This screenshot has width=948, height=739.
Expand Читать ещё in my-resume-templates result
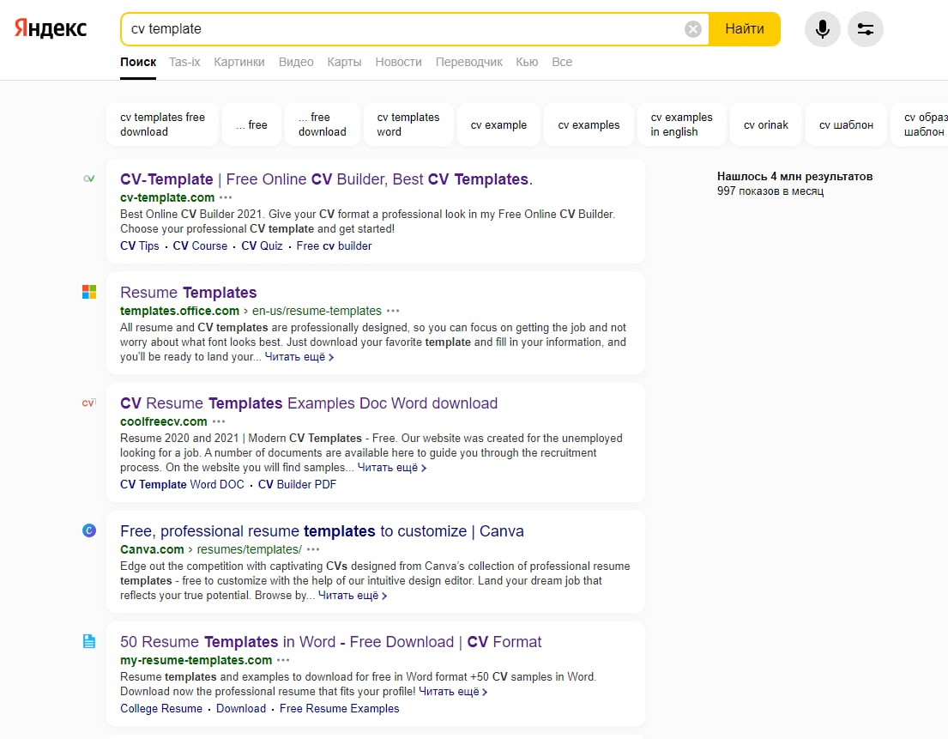(x=453, y=691)
